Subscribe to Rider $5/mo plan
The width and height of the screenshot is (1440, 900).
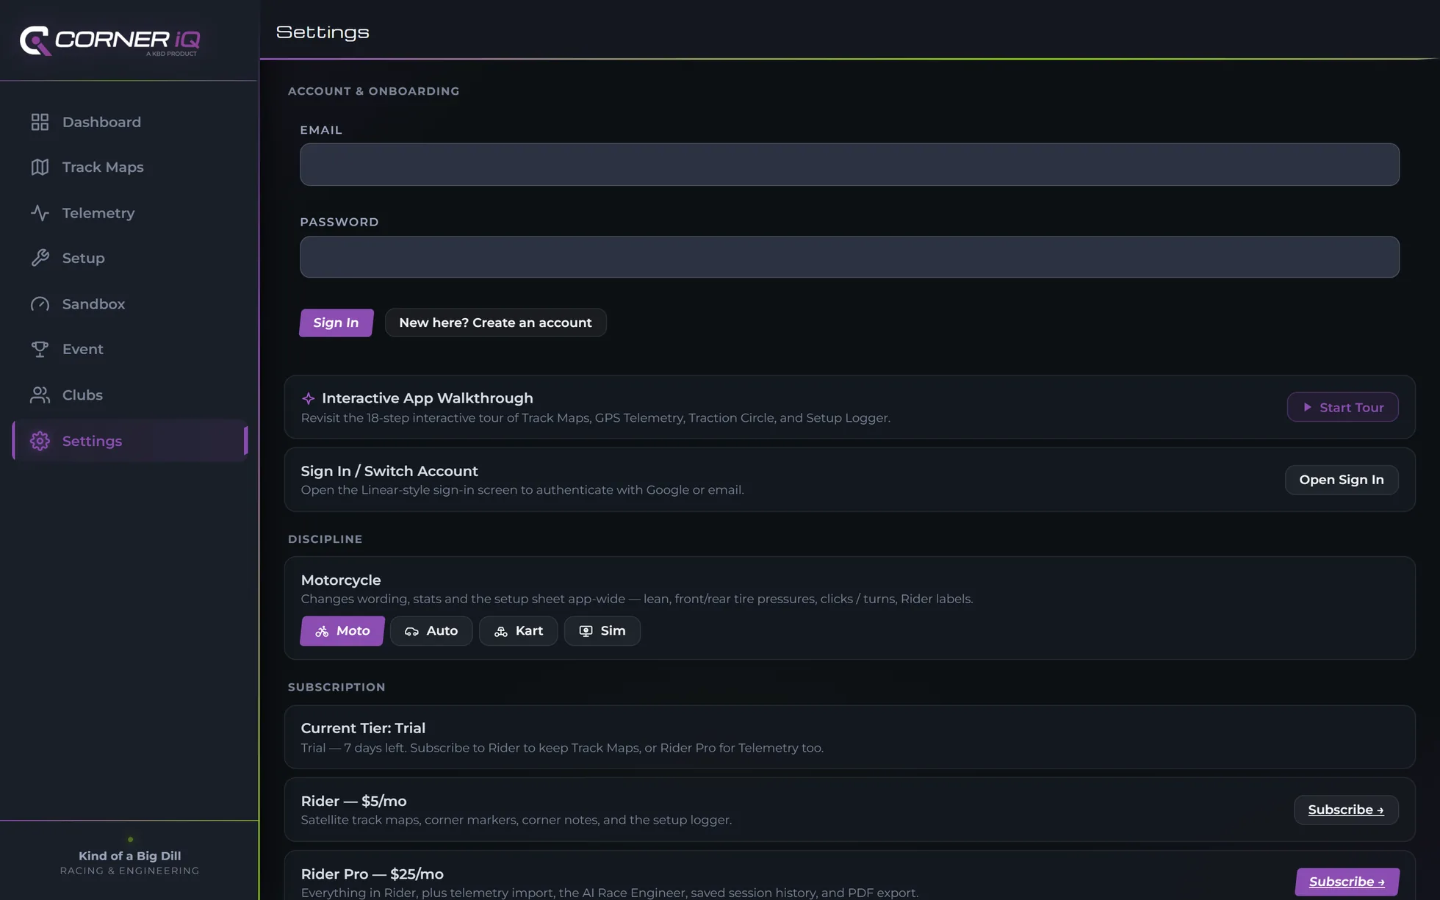pos(1346,810)
